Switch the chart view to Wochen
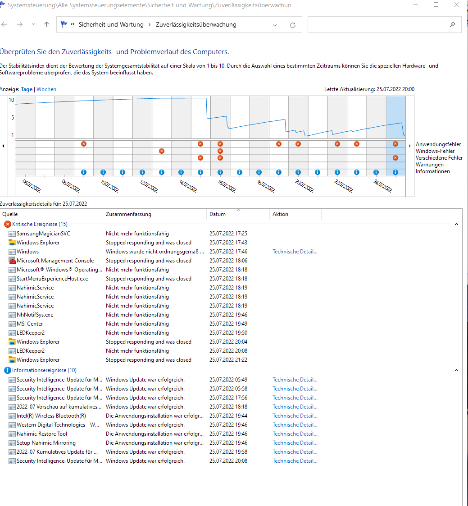Screen dimensions: 468x506 46,89
